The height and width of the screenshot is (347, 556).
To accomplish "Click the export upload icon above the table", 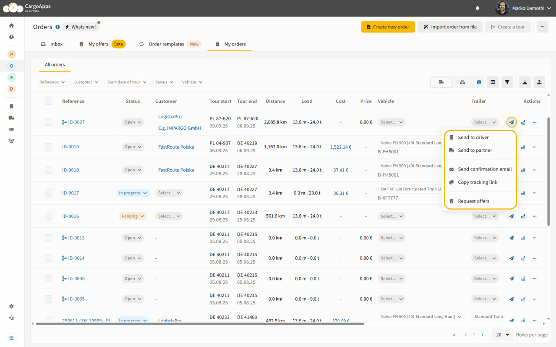I will (539, 82).
